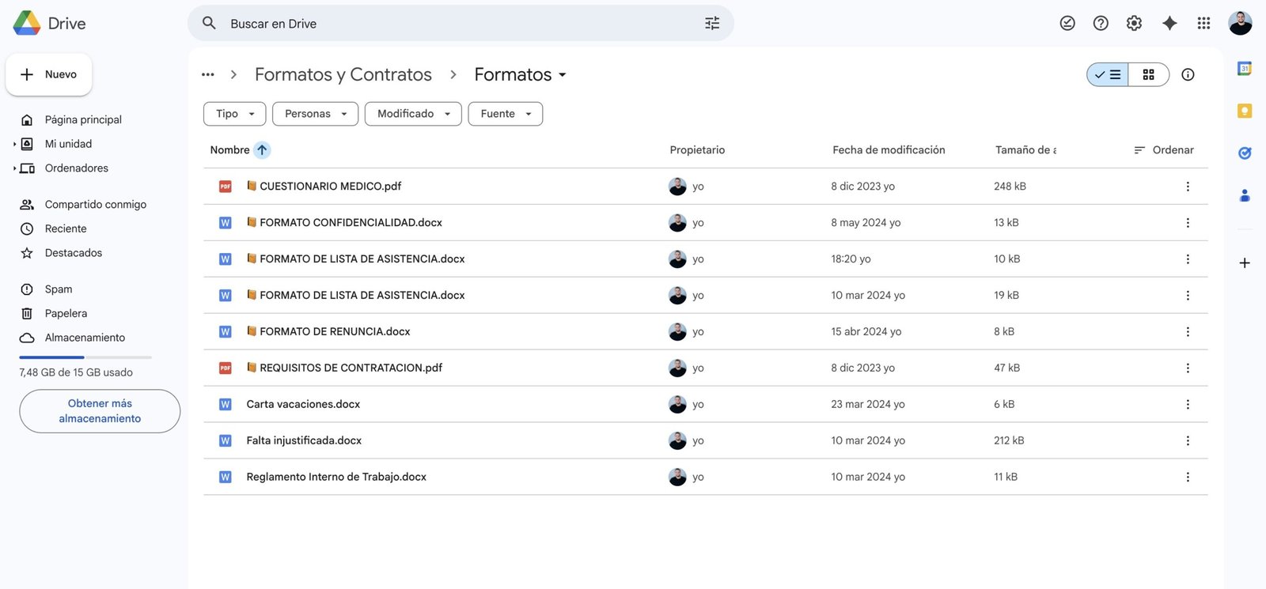Show the view details info icon
Image resolution: width=1266 pixels, height=589 pixels.
click(x=1188, y=74)
